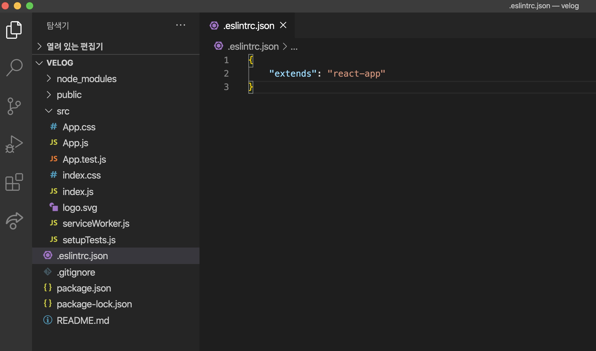Expand the 열려 있는 편집기 section
Screen dimensions: 596x351
116,46
